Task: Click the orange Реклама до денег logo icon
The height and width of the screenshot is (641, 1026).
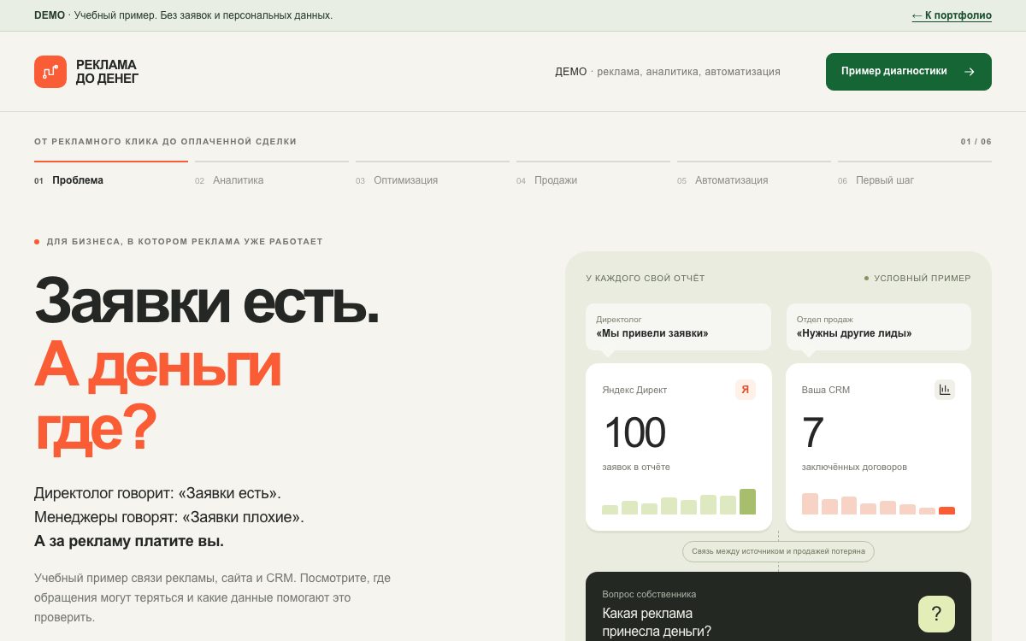Action: pos(50,72)
